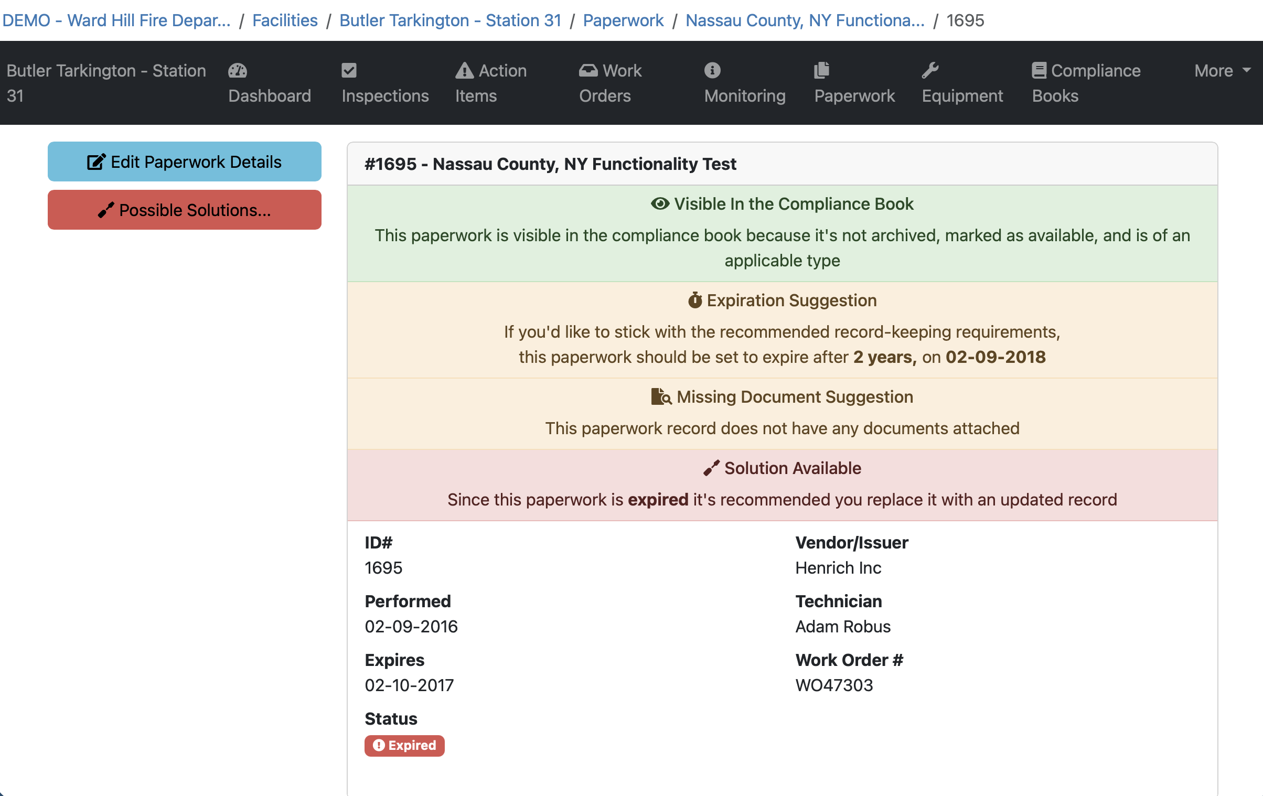Click the Monitoring info circle icon

[712, 70]
